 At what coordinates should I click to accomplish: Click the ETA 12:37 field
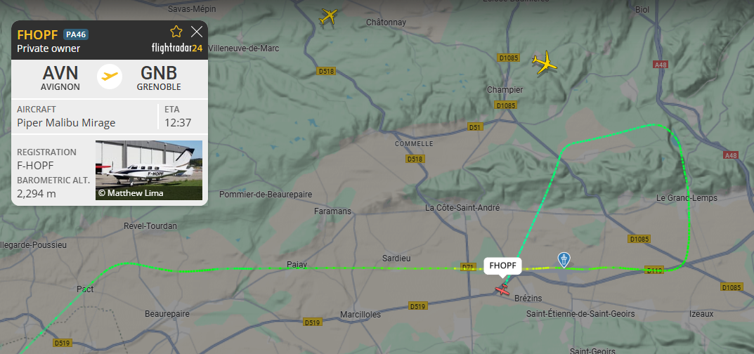[x=178, y=116]
